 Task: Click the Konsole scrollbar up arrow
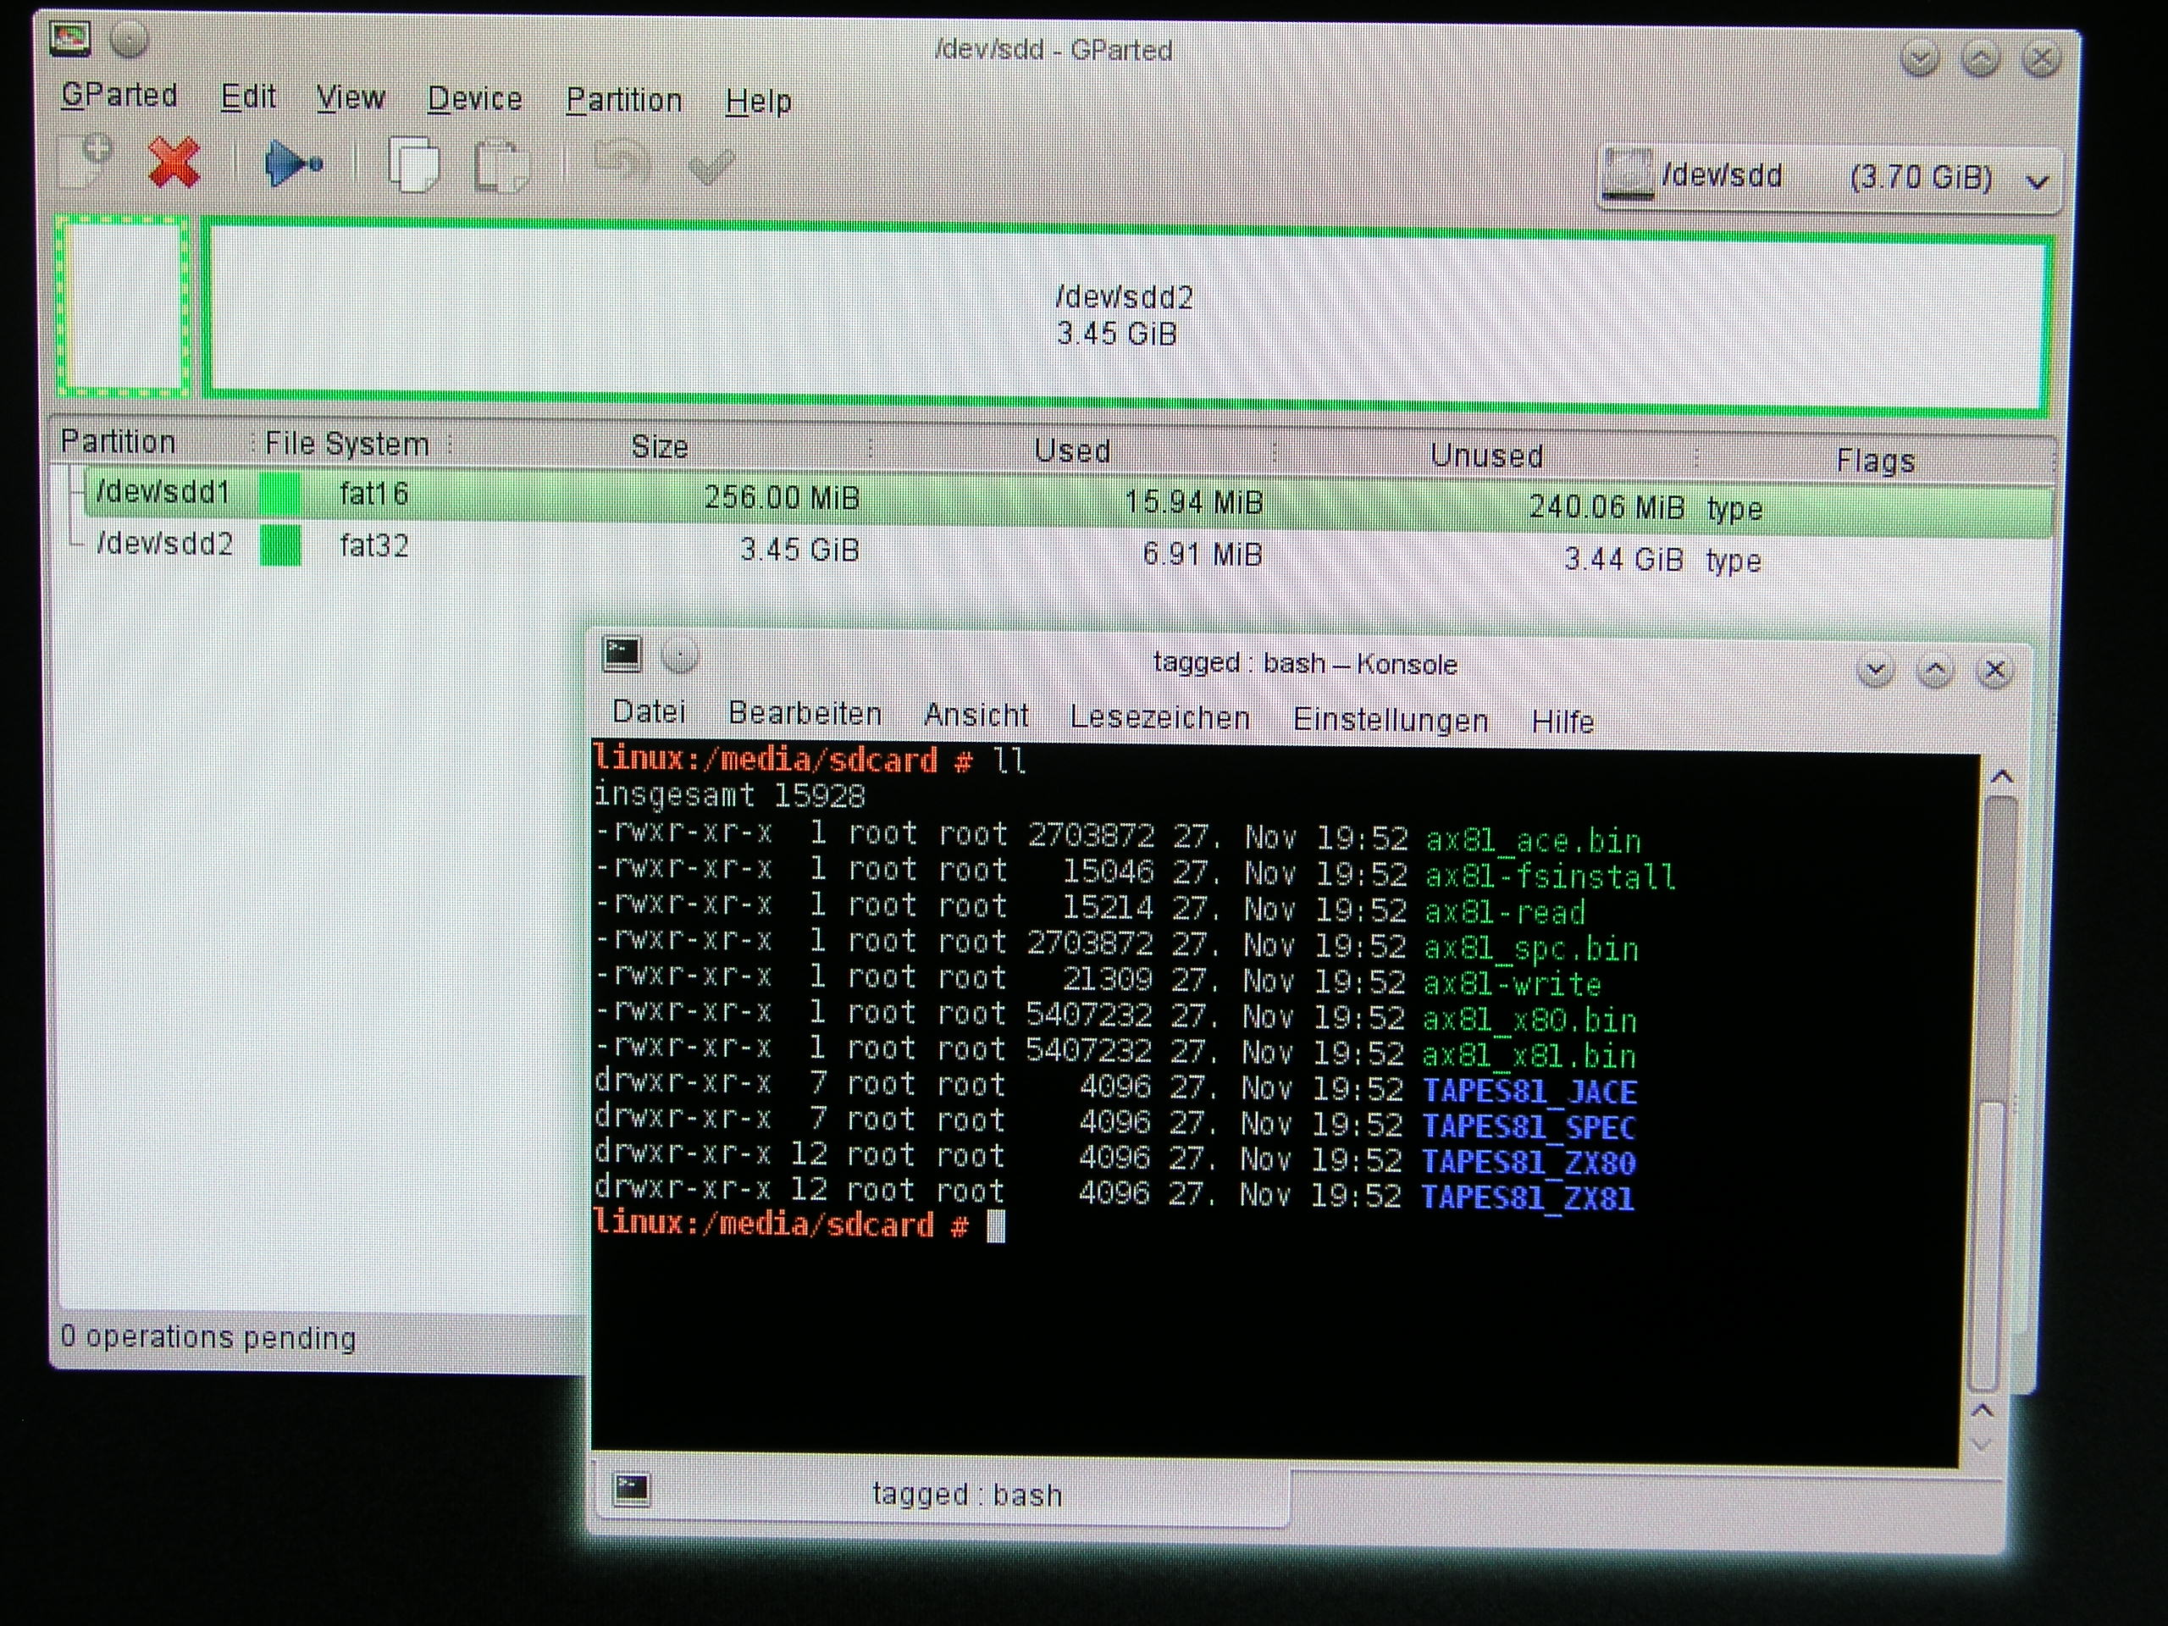[x=2004, y=777]
